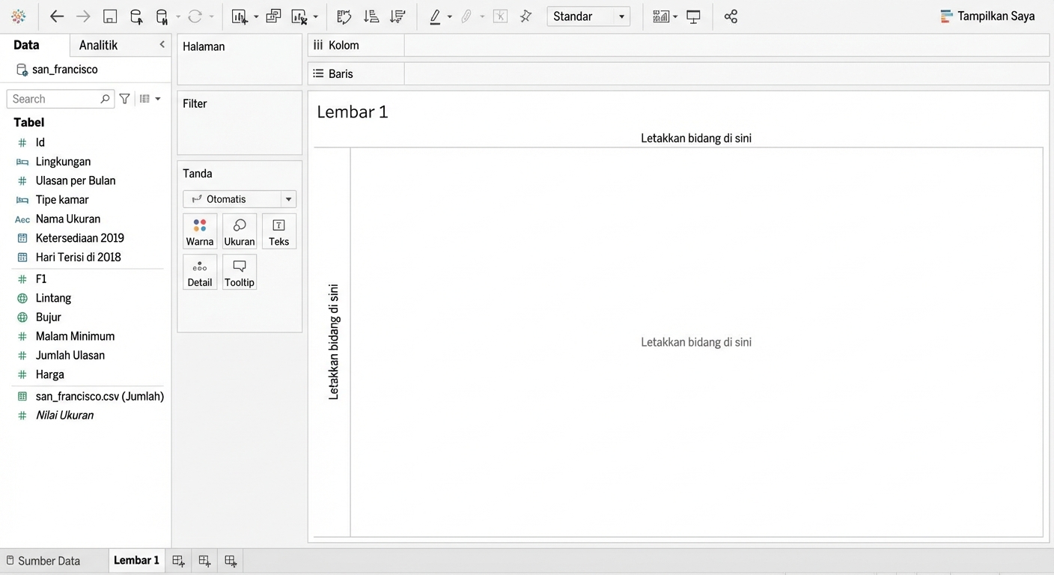Screen dimensions: 1054x575
Task: Sort ascending using the toolbar icon
Action: [371, 16]
